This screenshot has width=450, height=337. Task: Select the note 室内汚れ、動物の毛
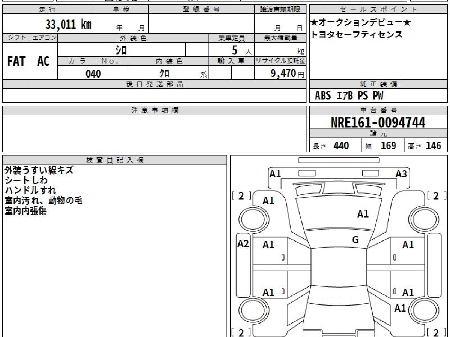[43, 201]
